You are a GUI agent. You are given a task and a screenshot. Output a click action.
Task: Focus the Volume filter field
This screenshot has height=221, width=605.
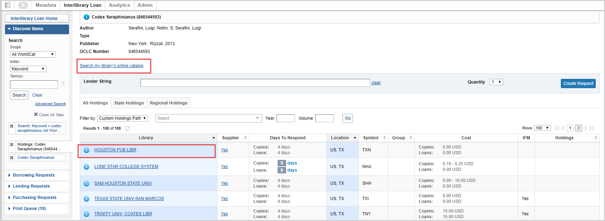pos(325,118)
